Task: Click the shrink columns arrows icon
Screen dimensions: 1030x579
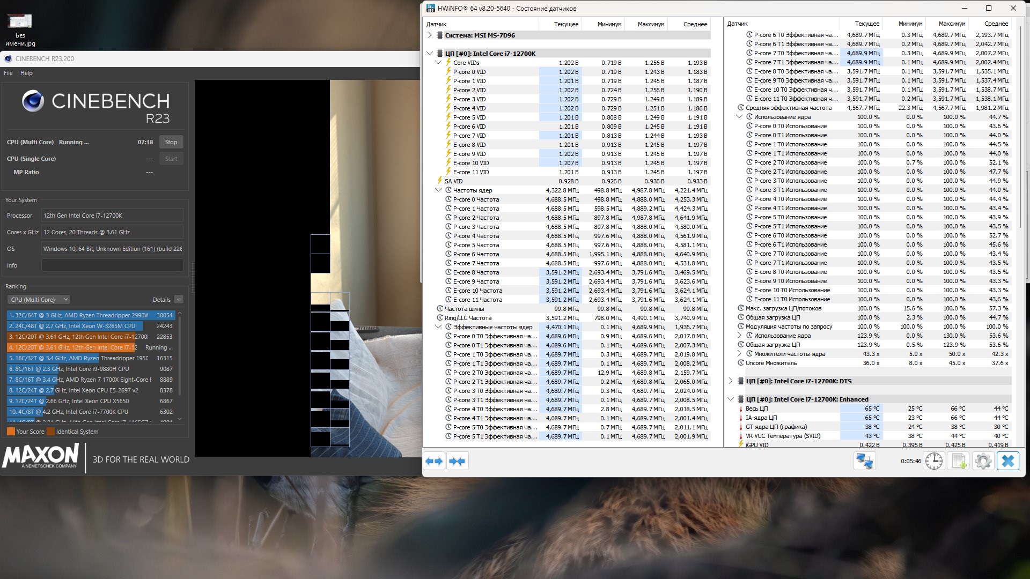Action: tap(457, 461)
